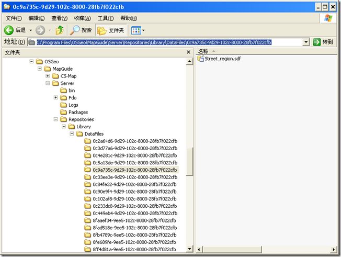Open the address bar dropdown
The height and width of the screenshot is (257, 341).
(306, 42)
